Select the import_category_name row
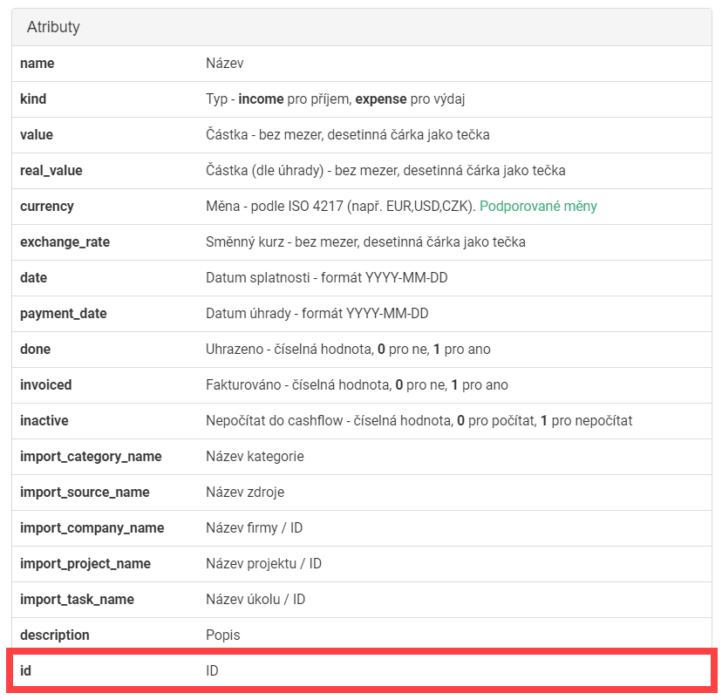 (x=361, y=457)
